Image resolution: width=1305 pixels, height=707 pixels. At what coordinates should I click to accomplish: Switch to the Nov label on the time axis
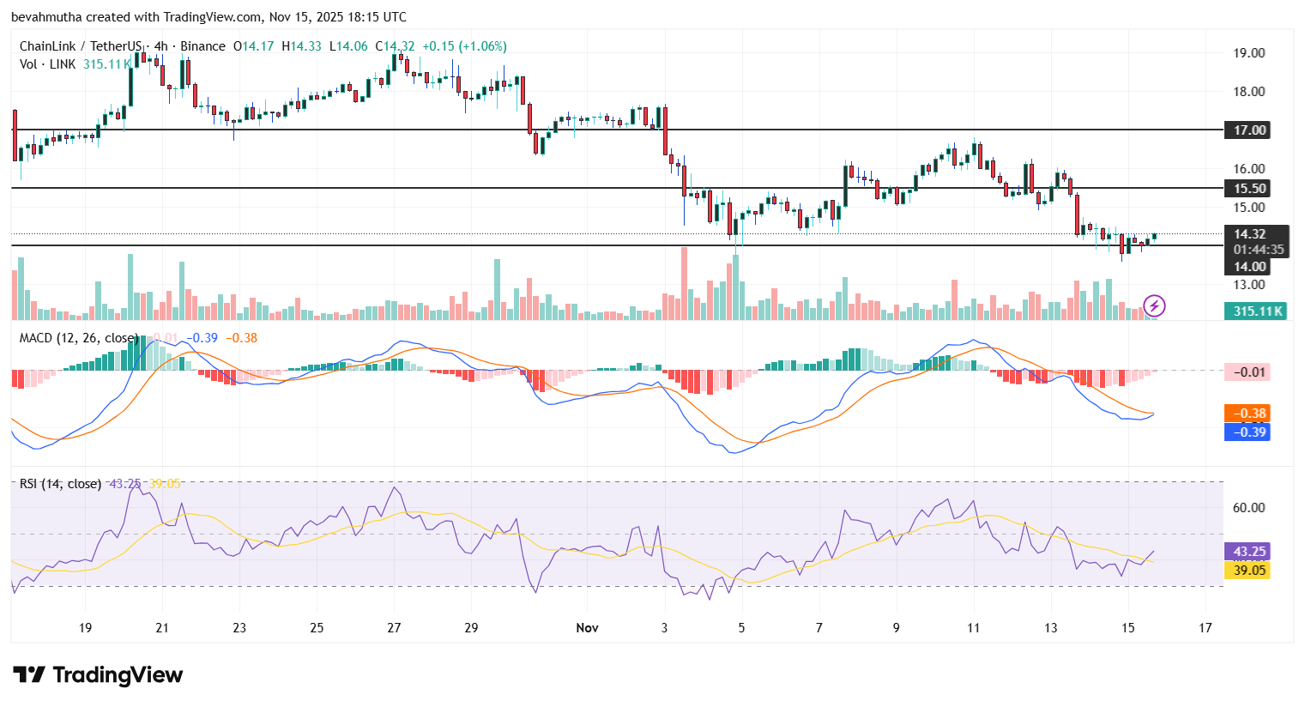coord(587,627)
